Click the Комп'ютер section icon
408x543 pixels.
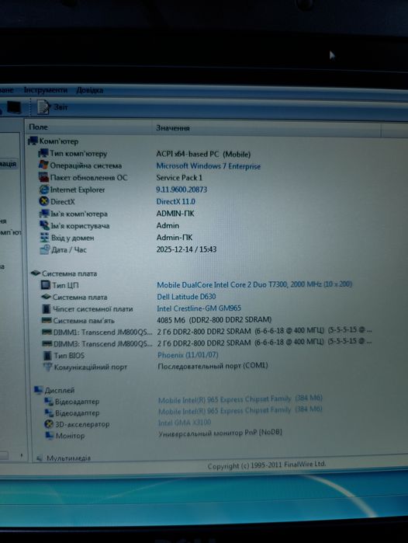pyautogui.click(x=33, y=141)
